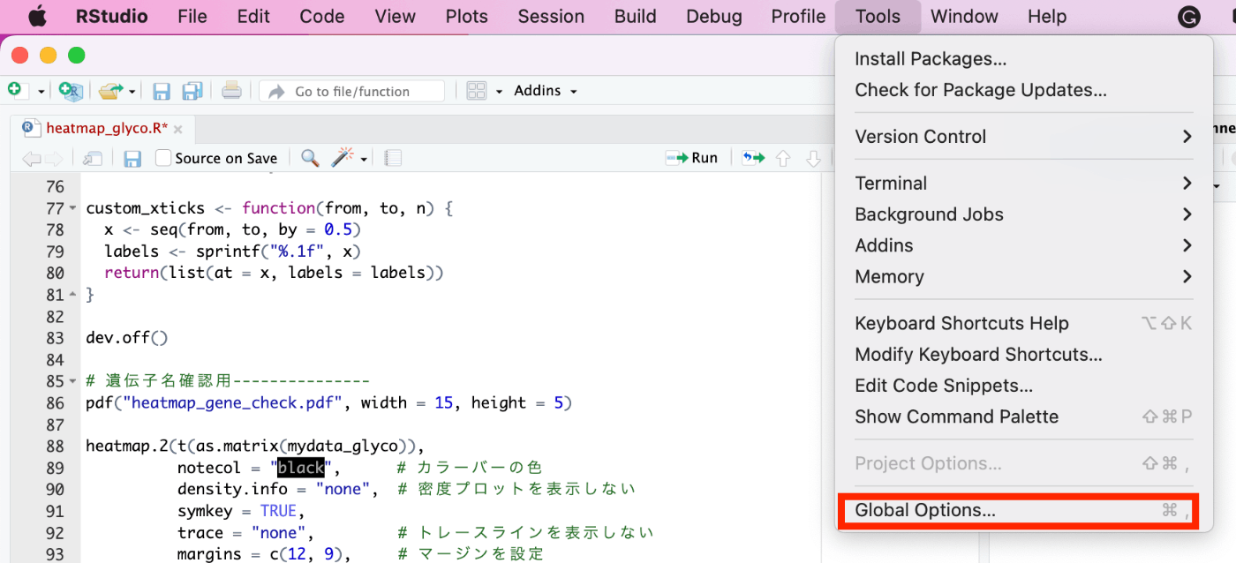Go to previous section up arrow

click(x=782, y=158)
